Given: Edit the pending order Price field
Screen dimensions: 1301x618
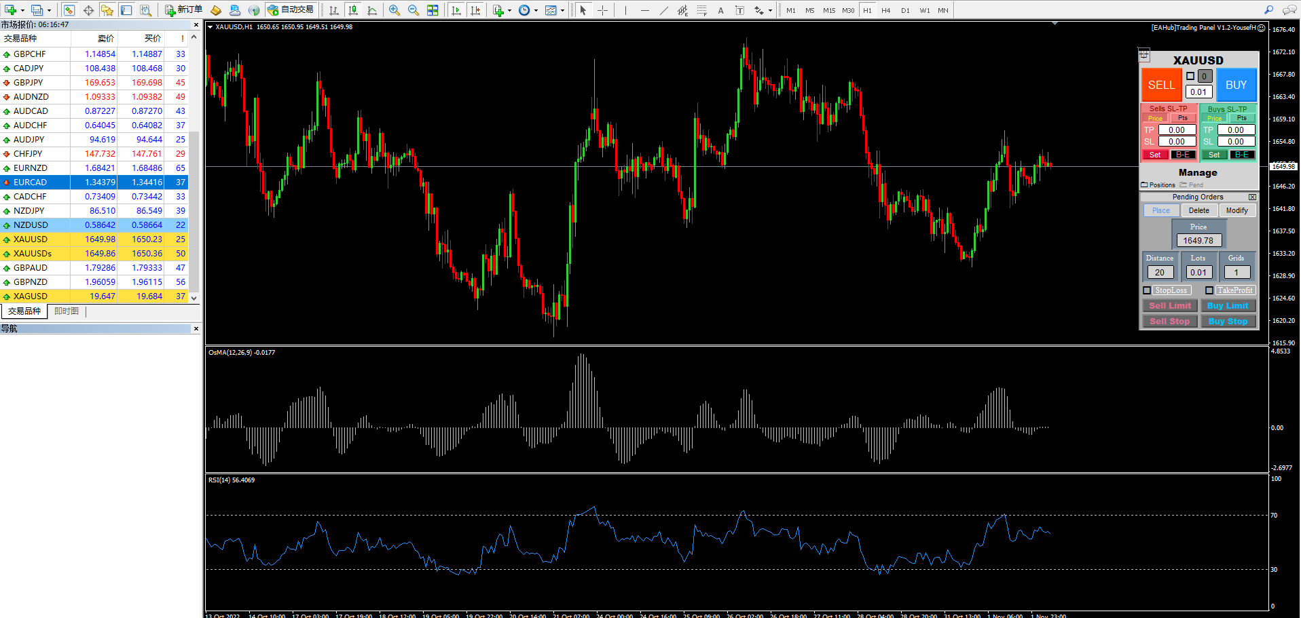Looking at the screenshot, I should pyautogui.click(x=1198, y=240).
